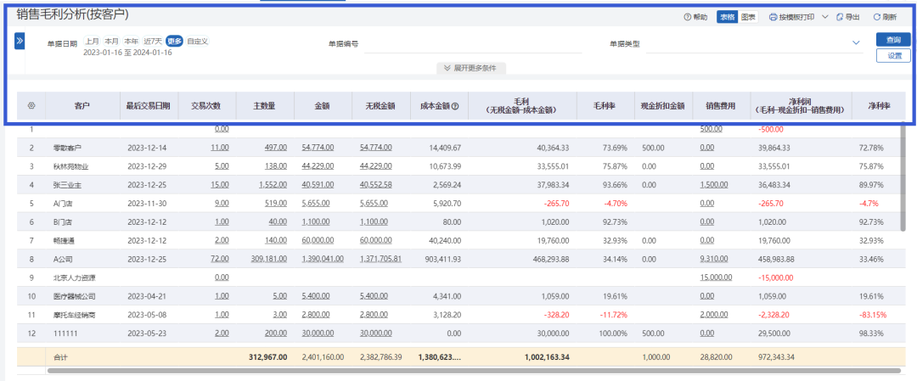Click the question mark next to 成本金额
The width and height of the screenshot is (917, 381).
(x=454, y=106)
